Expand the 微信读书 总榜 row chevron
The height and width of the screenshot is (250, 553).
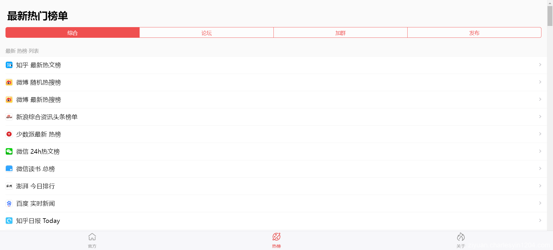(x=540, y=168)
